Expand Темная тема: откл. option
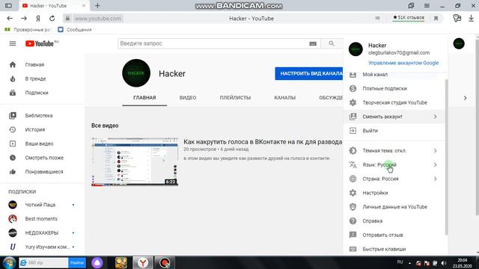Screen dimensions: 479x269 (x=394, y=151)
